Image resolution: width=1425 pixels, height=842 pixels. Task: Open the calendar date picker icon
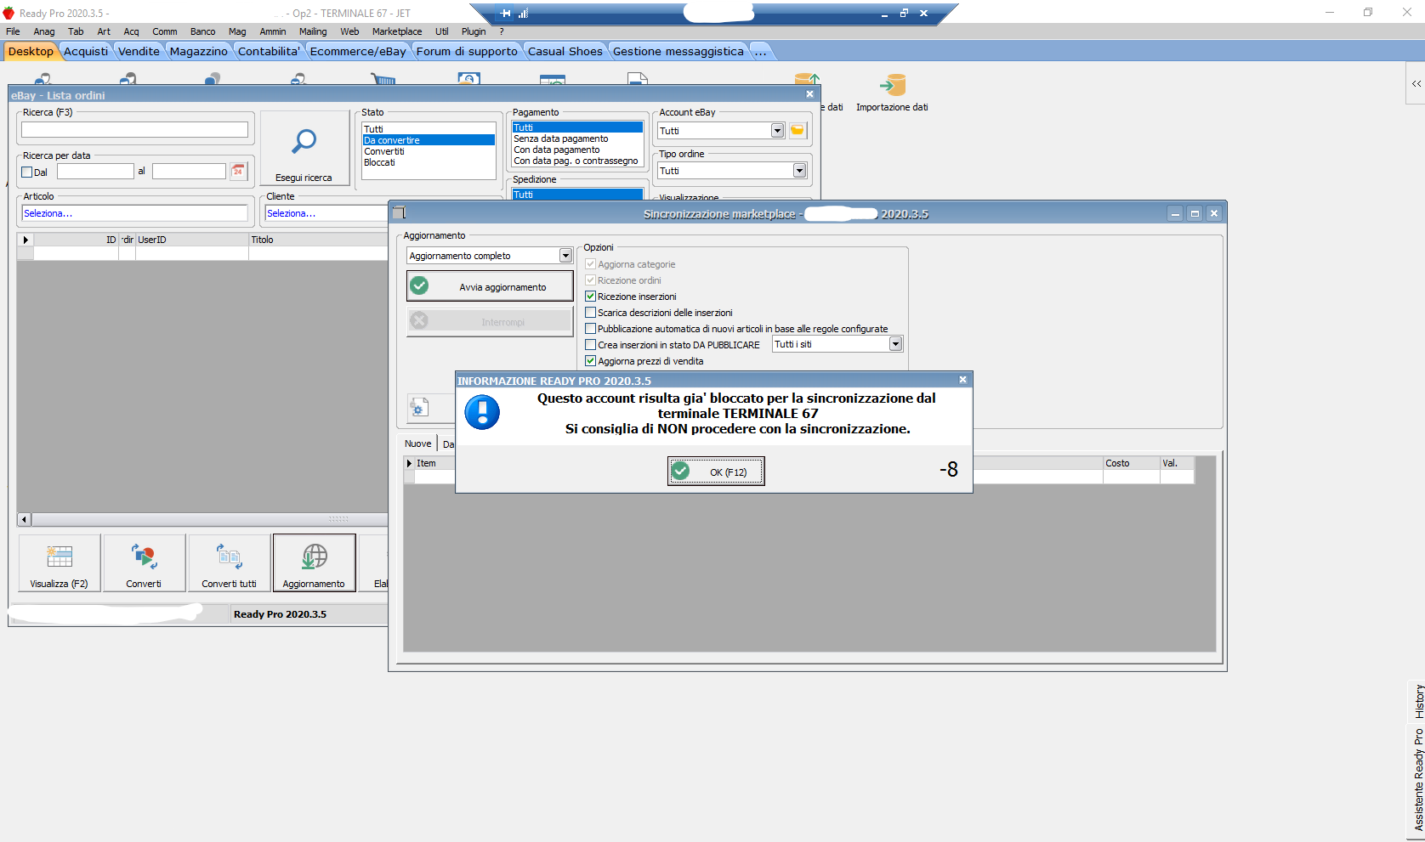point(238,172)
